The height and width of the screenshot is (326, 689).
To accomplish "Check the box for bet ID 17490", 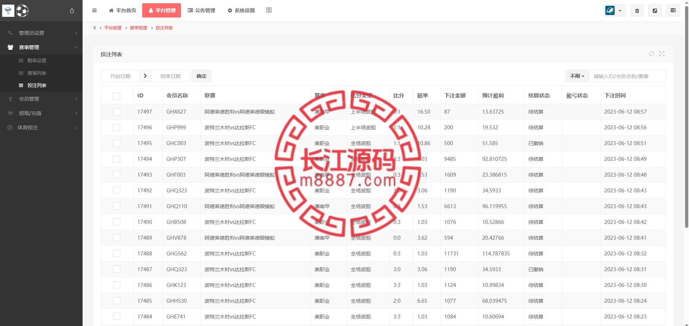I will click(x=117, y=222).
